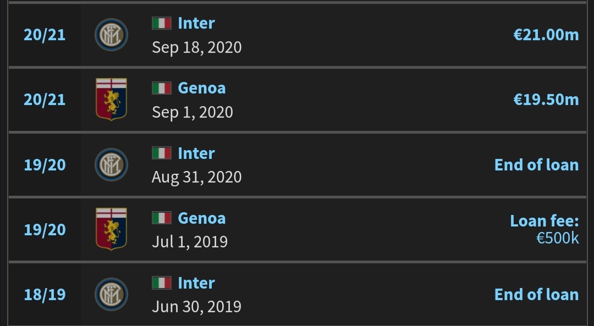Open Inter link dated Aug 31, 2020
Viewport: 594px width, 326px height.
pyautogui.click(x=196, y=153)
